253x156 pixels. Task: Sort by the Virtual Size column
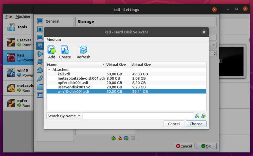pyautogui.click(x=118, y=65)
